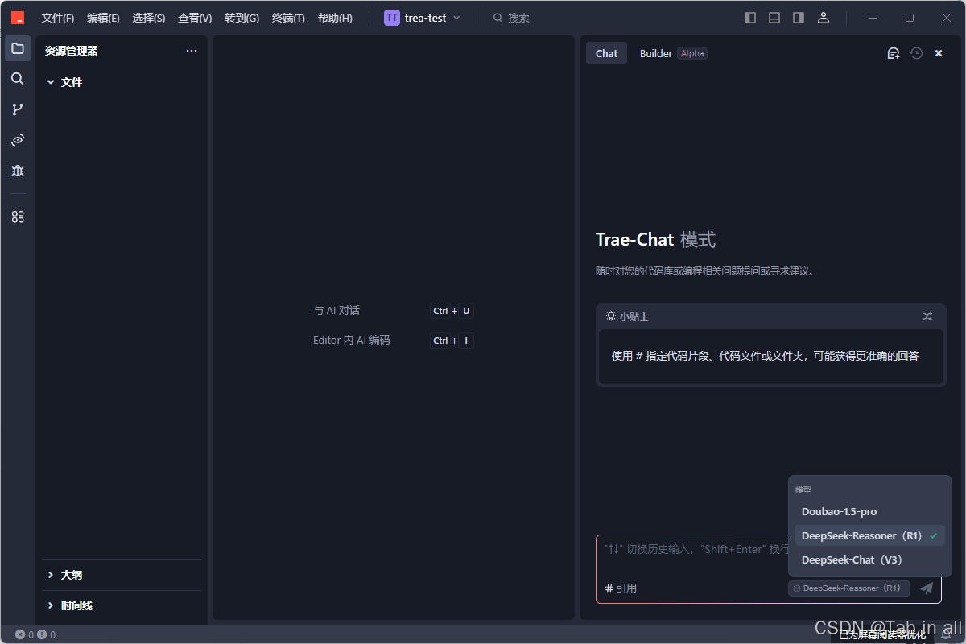Toggle the primary sidebar visibility
The width and height of the screenshot is (966, 644).
click(x=749, y=17)
